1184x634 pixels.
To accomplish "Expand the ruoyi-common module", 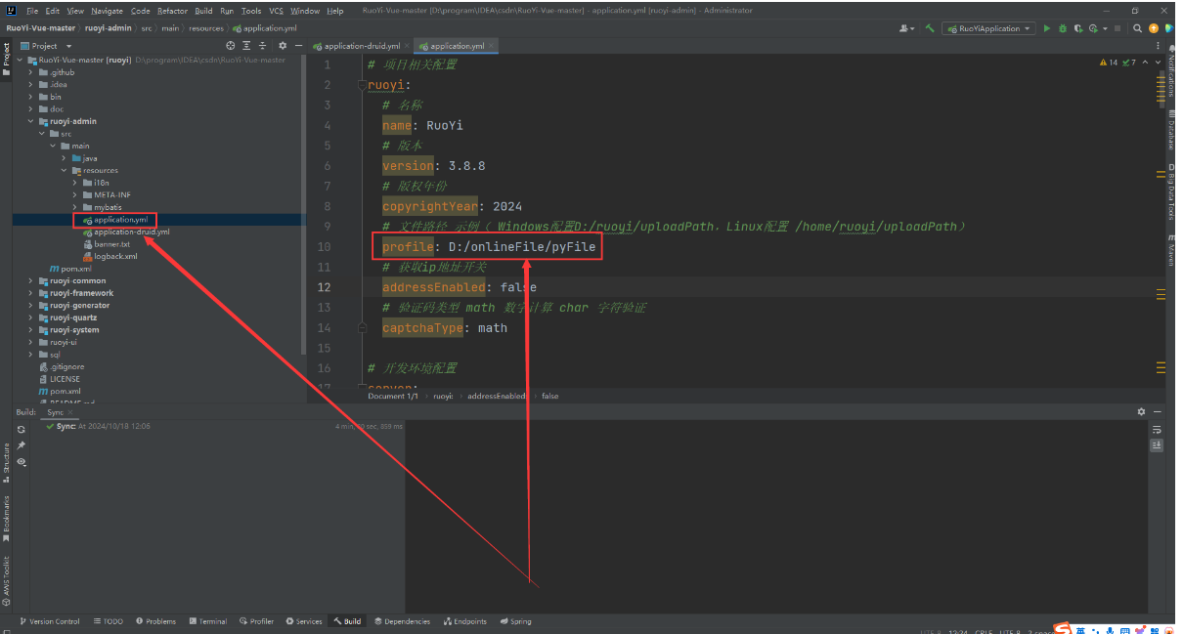I will click(x=30, y=280).
